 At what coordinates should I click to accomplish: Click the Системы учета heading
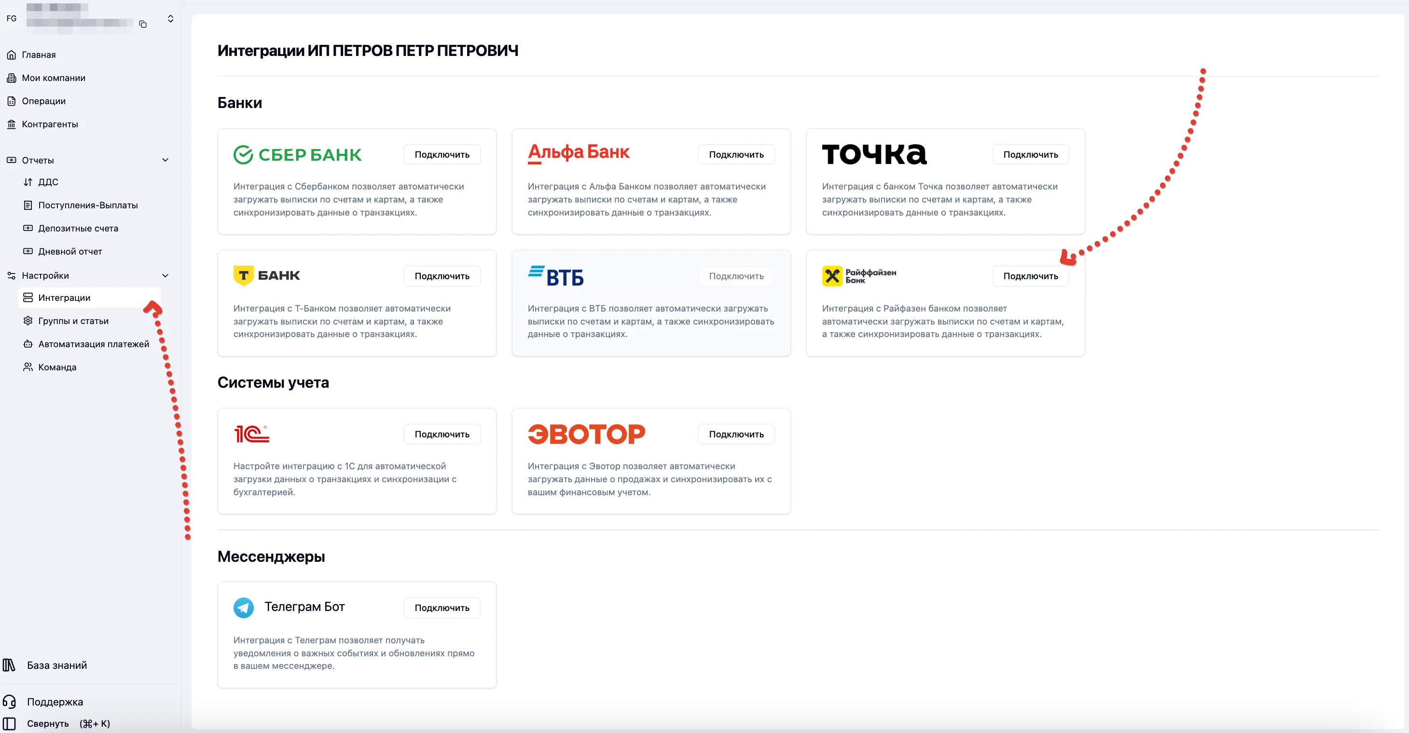pos(273,382)
